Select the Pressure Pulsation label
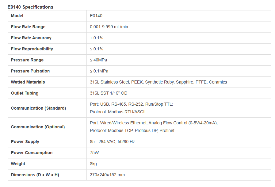 tap(30, 71)
